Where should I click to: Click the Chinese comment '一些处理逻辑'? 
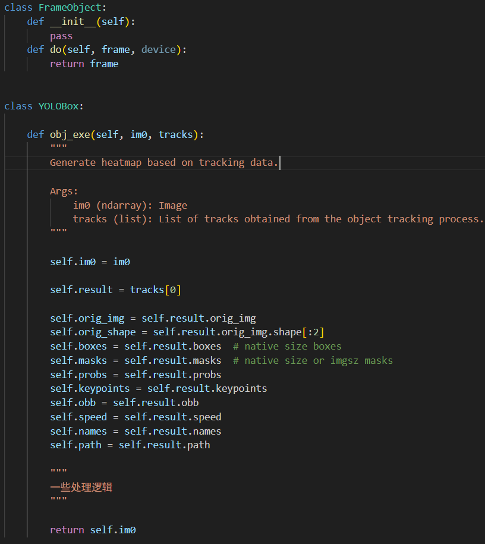coord(81,487)
